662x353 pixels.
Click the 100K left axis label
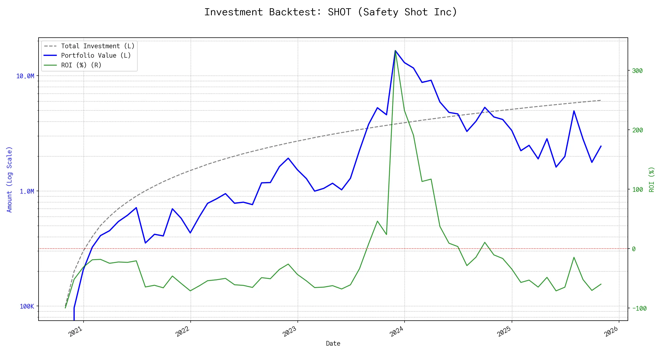[x=27, y=307]
